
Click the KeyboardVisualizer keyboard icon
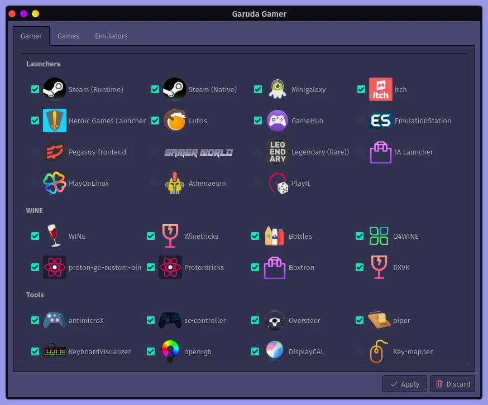pos(55,351)
